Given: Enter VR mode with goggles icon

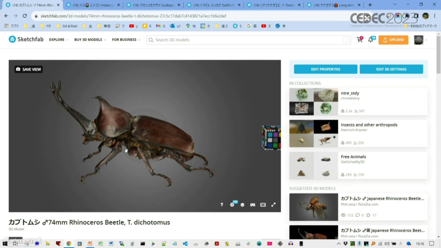Looking at the screenshot, I should click(x=253, y=205).
